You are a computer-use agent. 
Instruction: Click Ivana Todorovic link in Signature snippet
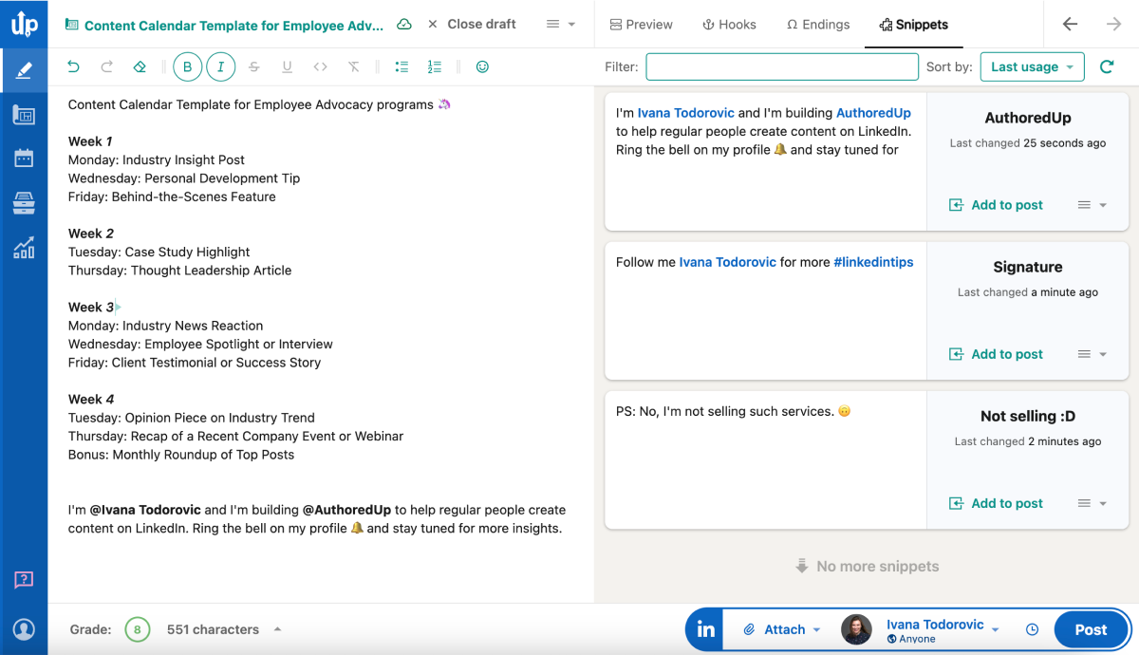click(727, 262)
